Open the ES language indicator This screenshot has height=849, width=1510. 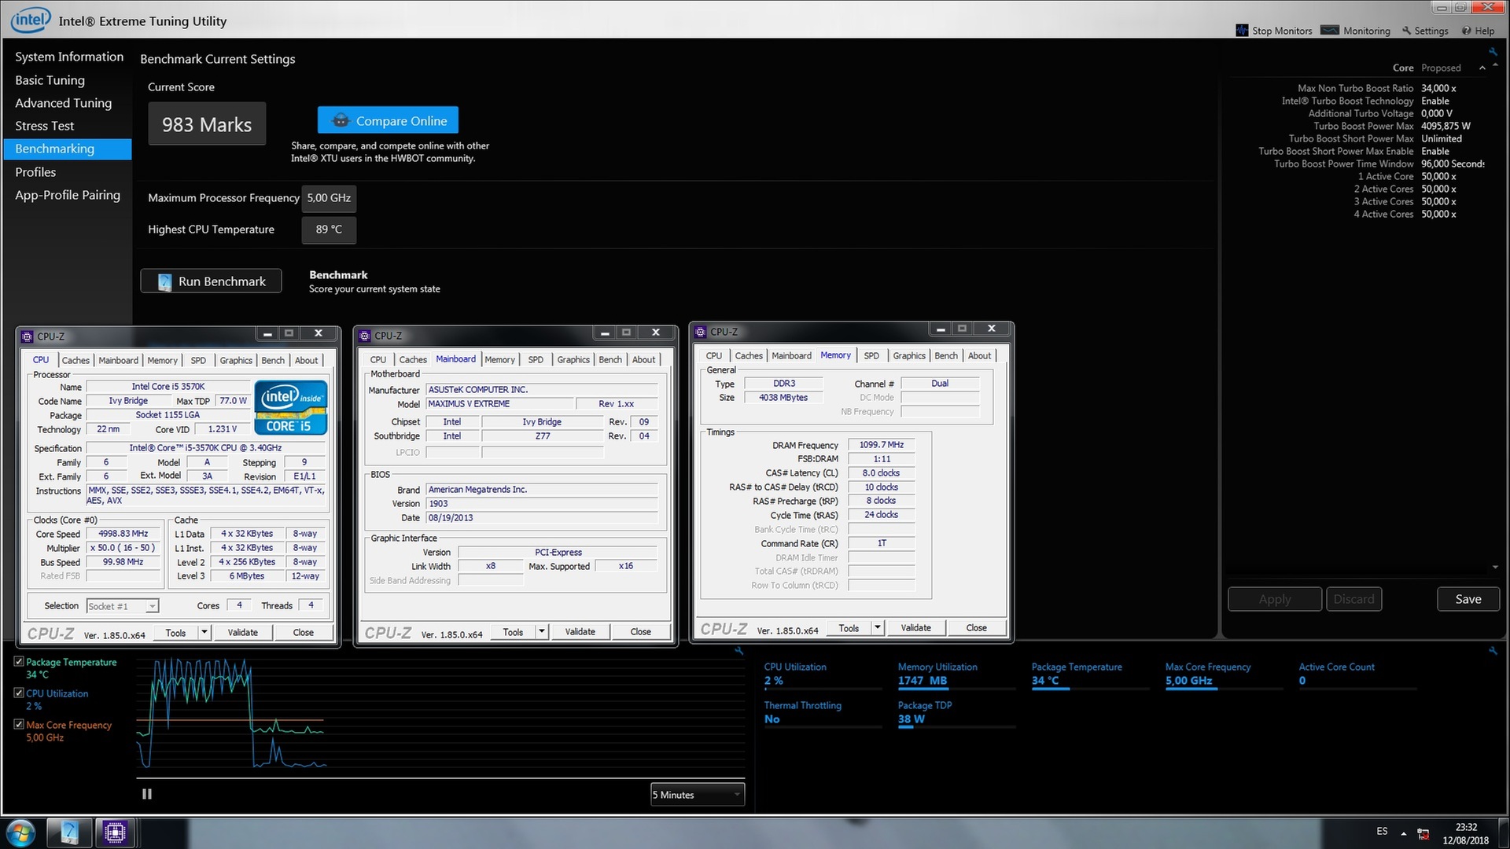click(x=1382, y=831)
